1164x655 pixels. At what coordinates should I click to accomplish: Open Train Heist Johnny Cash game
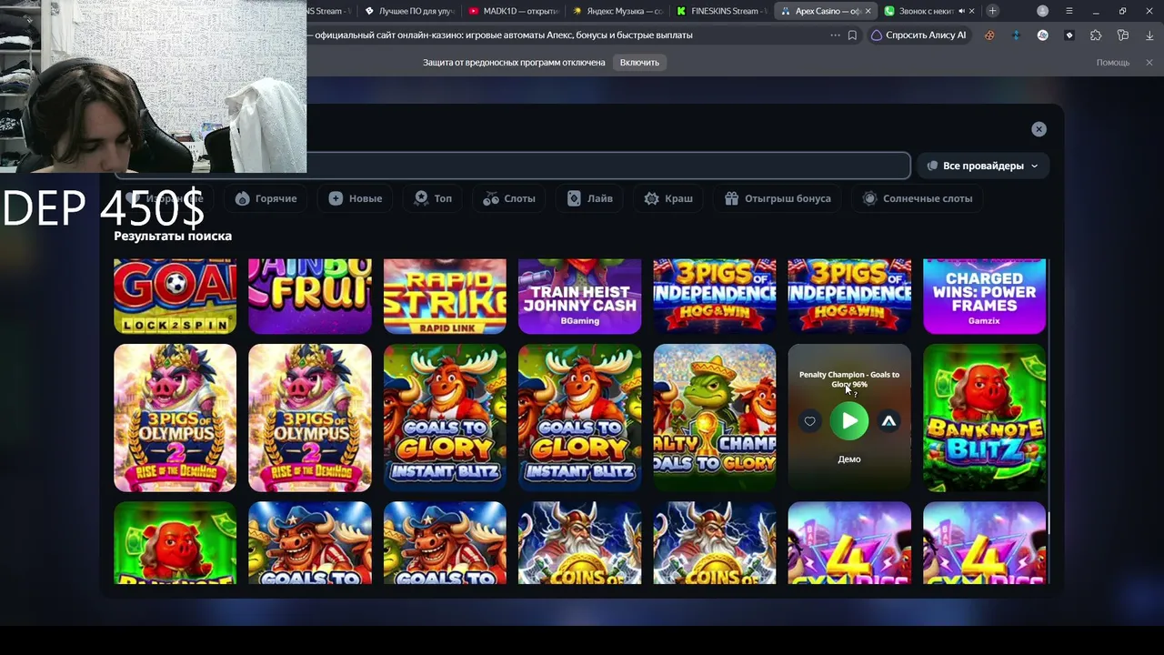579,297
